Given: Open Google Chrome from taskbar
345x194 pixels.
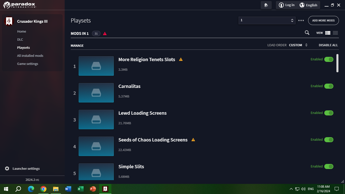Looking at the screenshot, I should (x=43, y=189).
